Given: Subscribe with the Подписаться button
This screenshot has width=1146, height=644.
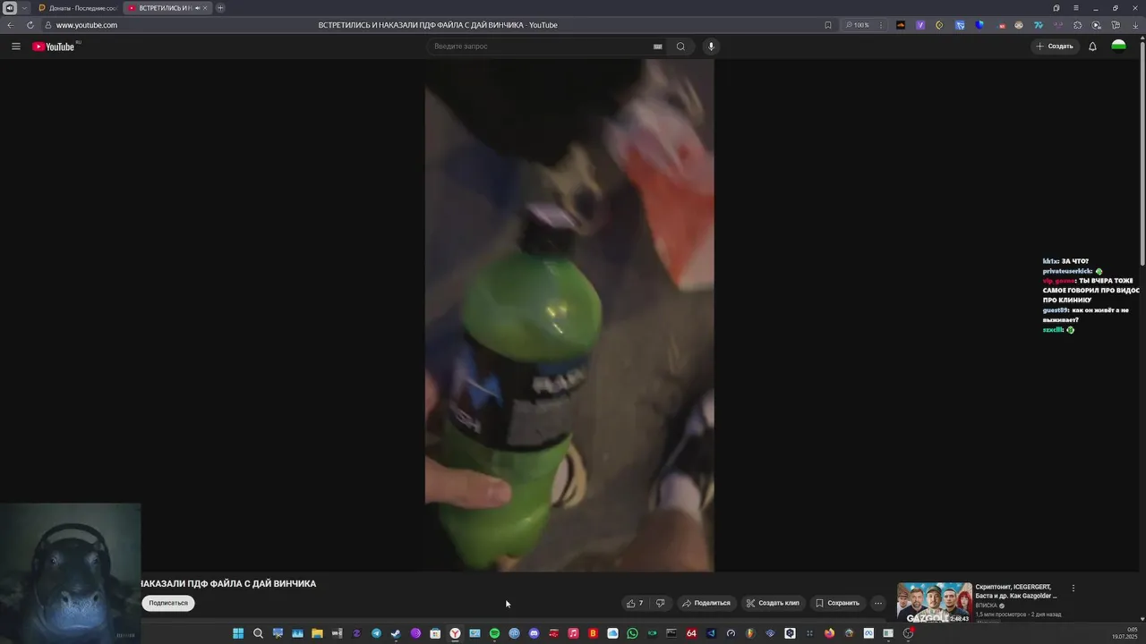Looking at the screenshot, I should (168, 603).
